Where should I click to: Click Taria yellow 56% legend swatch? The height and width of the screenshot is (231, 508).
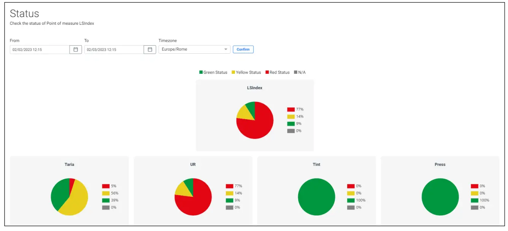tap(106, 193)
